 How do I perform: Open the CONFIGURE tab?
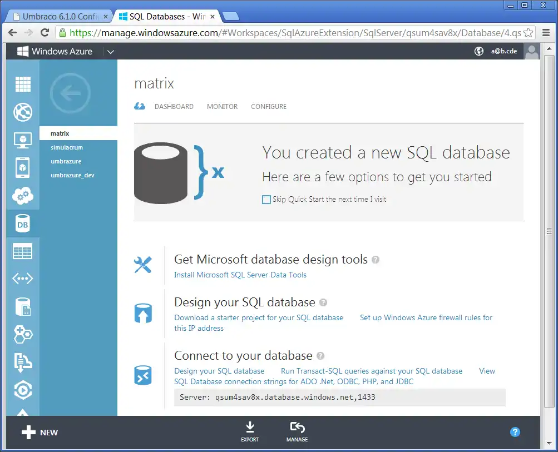click(269, 107)
